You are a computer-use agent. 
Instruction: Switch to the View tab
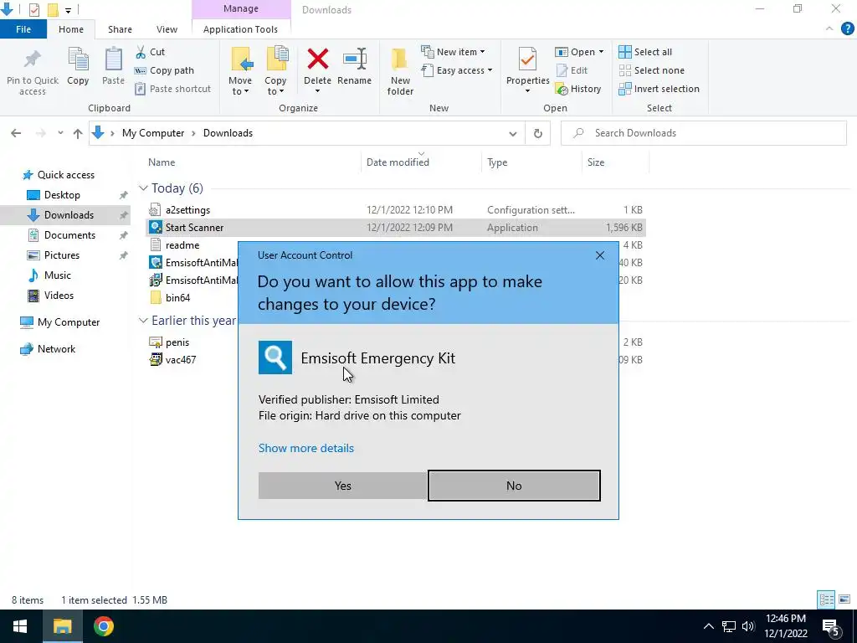167,29
